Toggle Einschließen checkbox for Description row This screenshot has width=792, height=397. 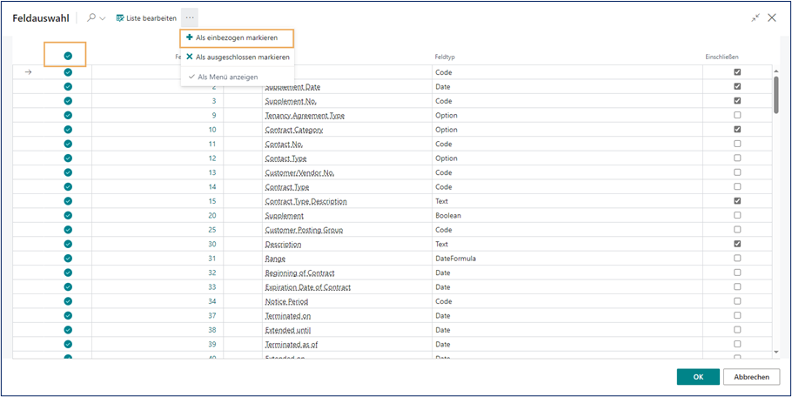737,244
